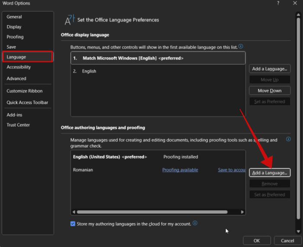Viewport: 303px width, 247px height.
Task: Open the Proofing available link
Action: pos(180,170)
